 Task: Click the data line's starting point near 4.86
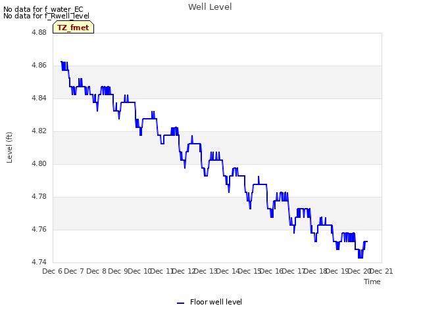(61, 62)
